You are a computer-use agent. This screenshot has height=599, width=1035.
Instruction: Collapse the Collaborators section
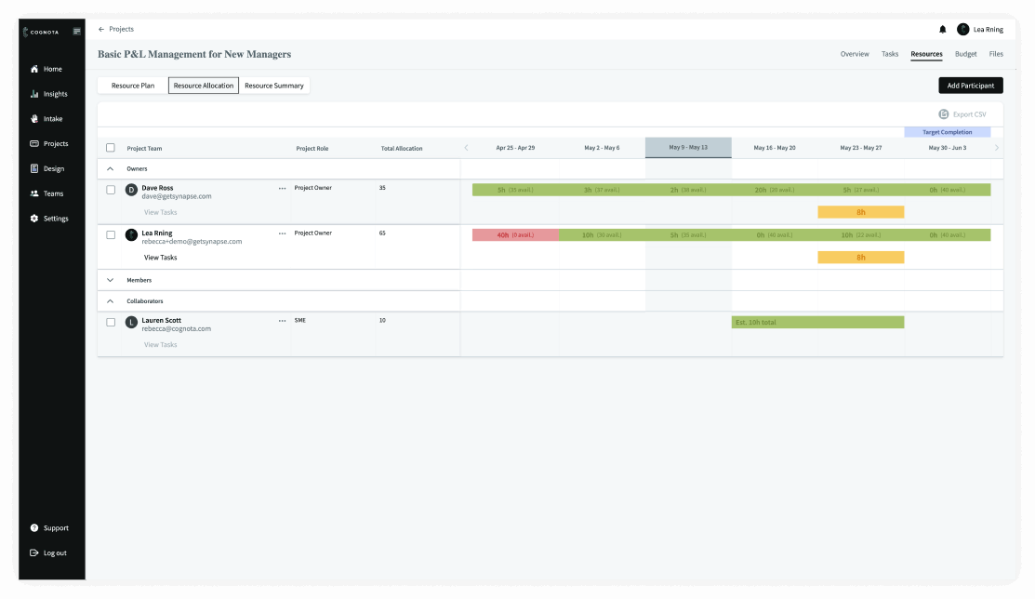coord(111,301)
